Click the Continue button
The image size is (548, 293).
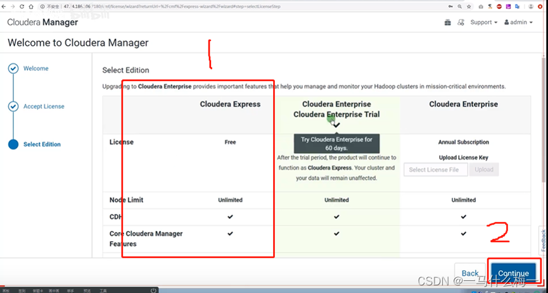[x=513, y=273]
